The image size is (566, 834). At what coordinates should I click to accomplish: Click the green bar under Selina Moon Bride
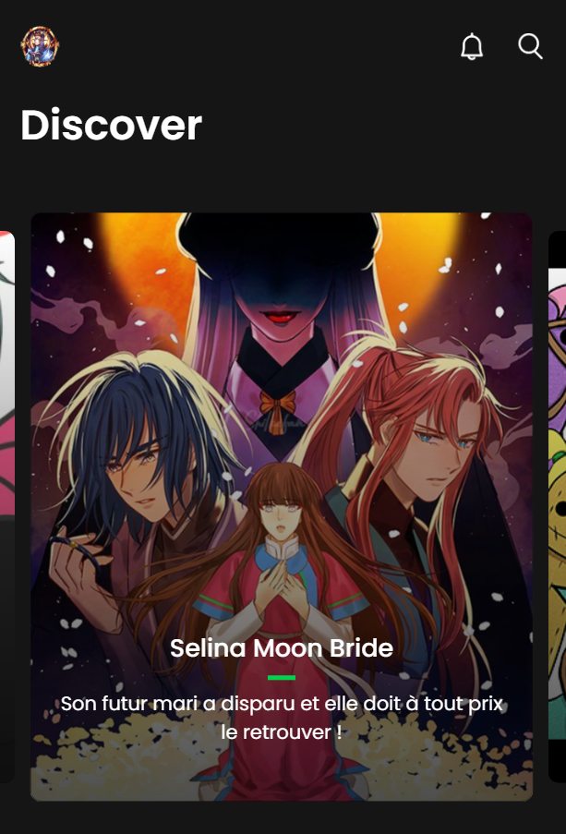[x=282, y=678]
